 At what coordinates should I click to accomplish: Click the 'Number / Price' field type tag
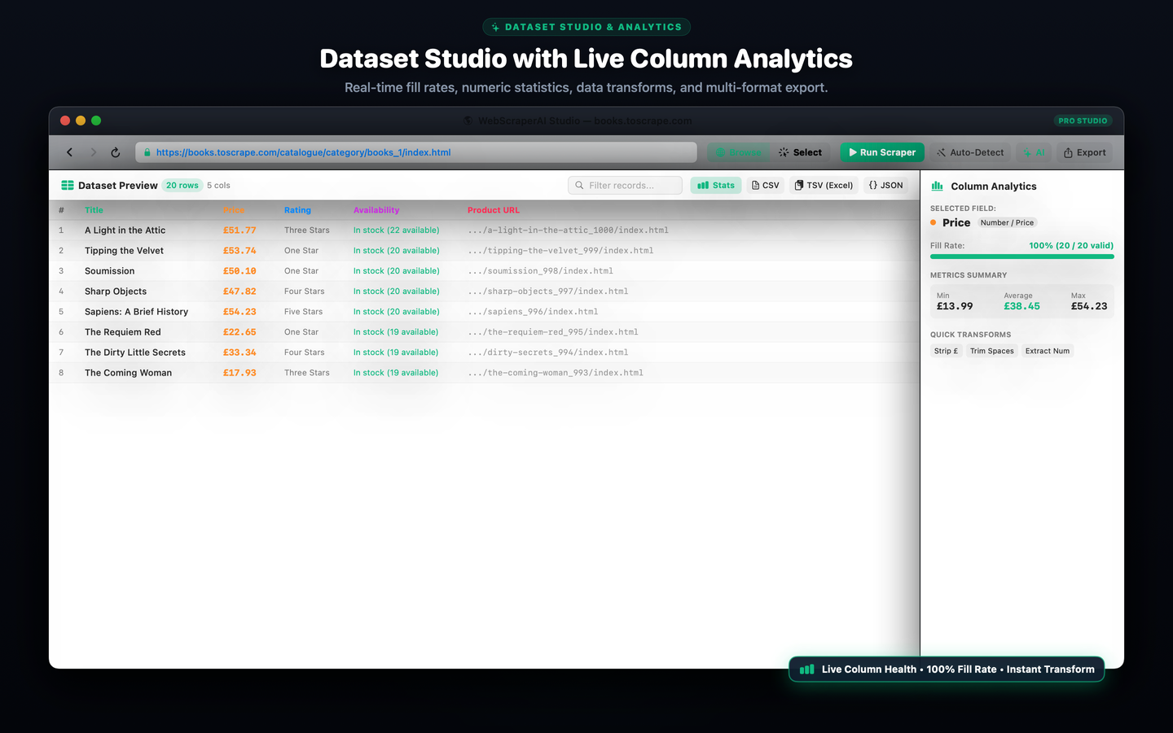(x=1007, y=222)
